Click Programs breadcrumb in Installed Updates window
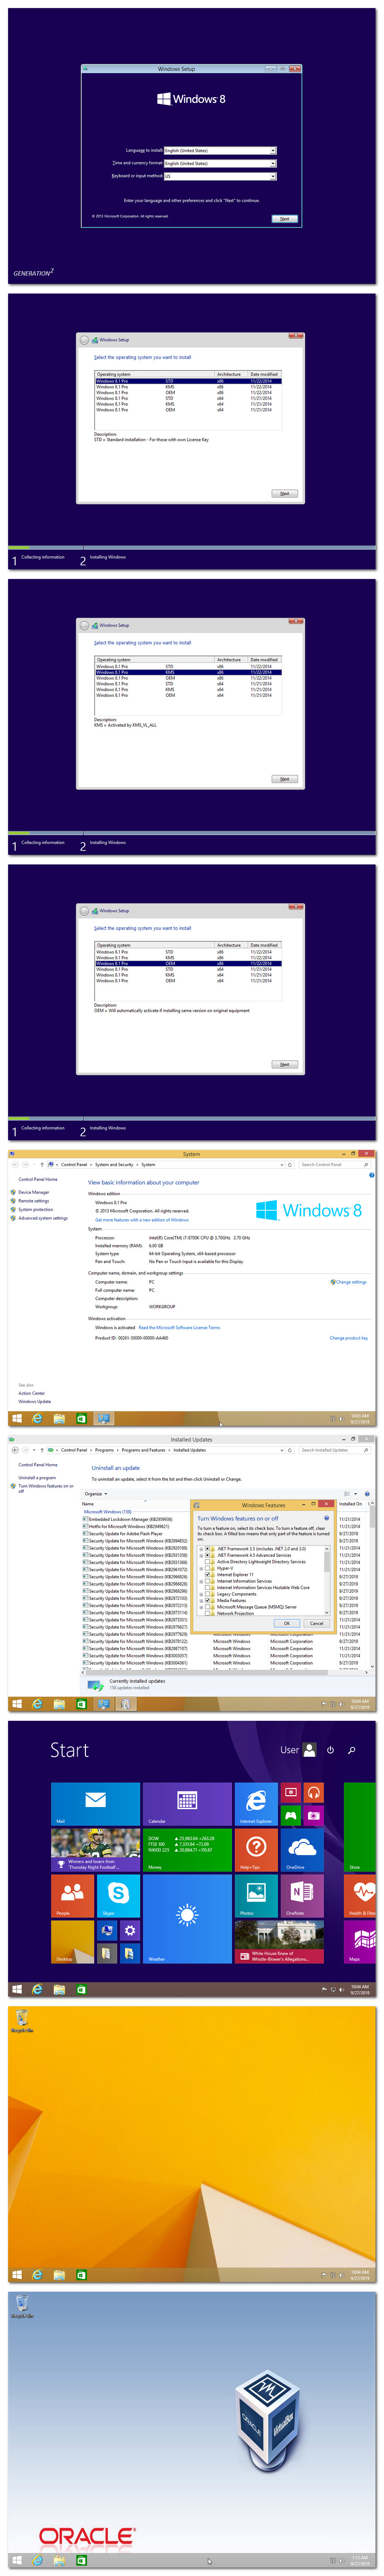Viewport: 384px width, 2576px height. pos(104,1450)
